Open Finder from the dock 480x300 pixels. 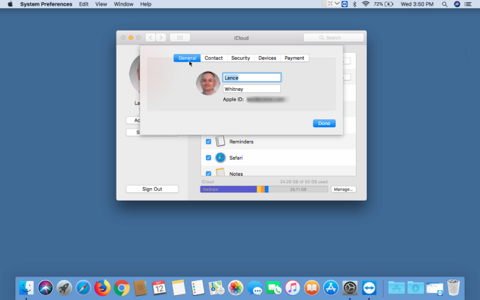click(x=26, y=287)
